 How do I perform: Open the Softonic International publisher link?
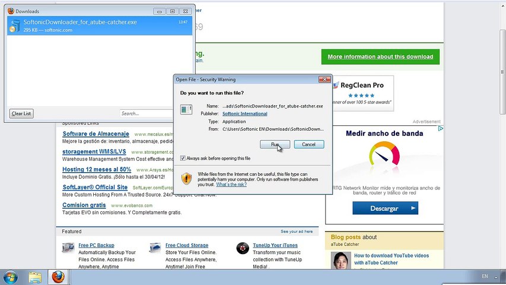pyautogui.click(x=244, y=114)
